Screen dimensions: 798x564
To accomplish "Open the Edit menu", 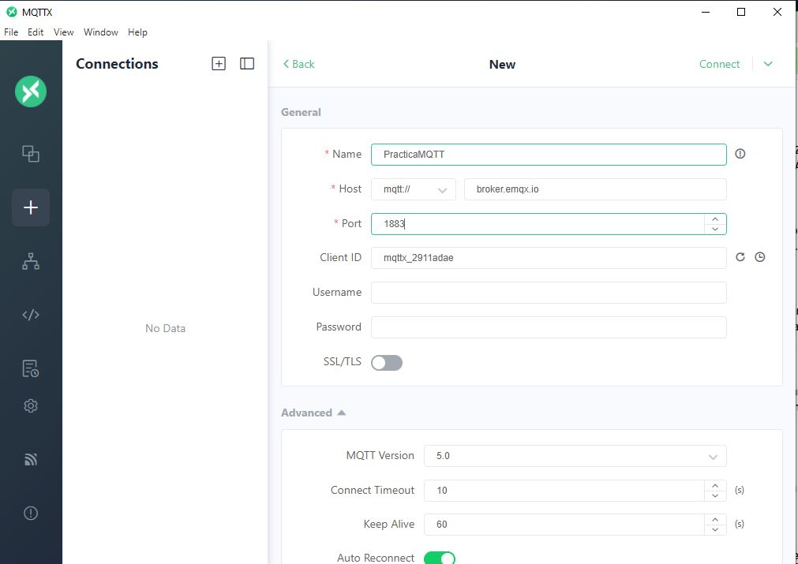I will coord(36,32).
